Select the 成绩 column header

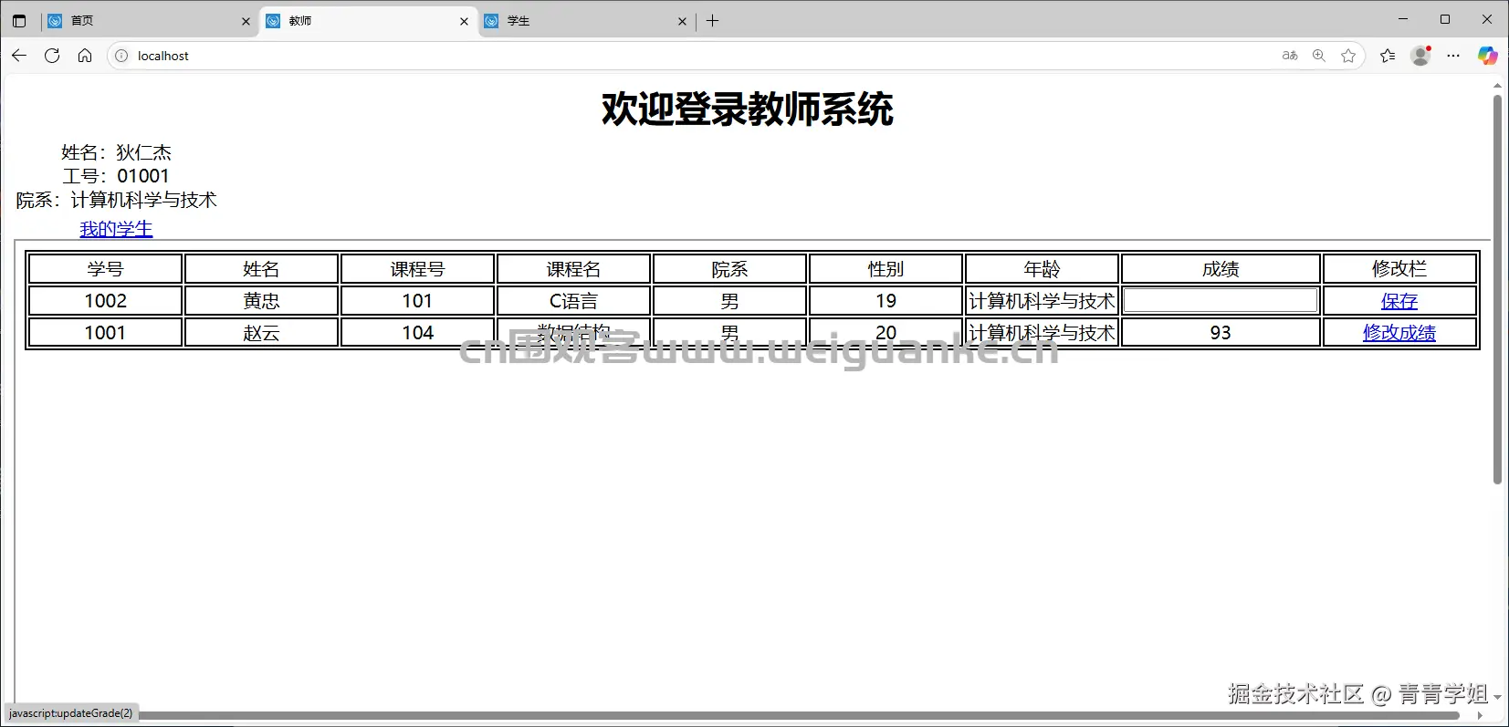(x=1221, y=269)
